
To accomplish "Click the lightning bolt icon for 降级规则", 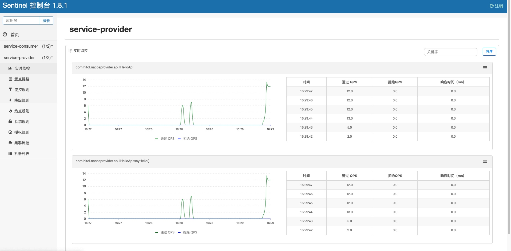I will [x=10, y=100].
